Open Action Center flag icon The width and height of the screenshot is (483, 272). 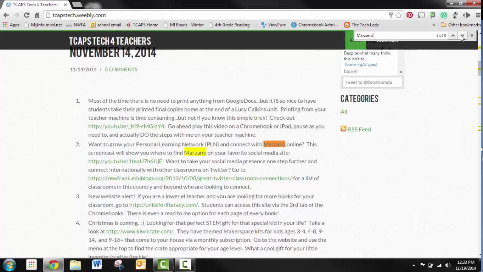(422, 265)
